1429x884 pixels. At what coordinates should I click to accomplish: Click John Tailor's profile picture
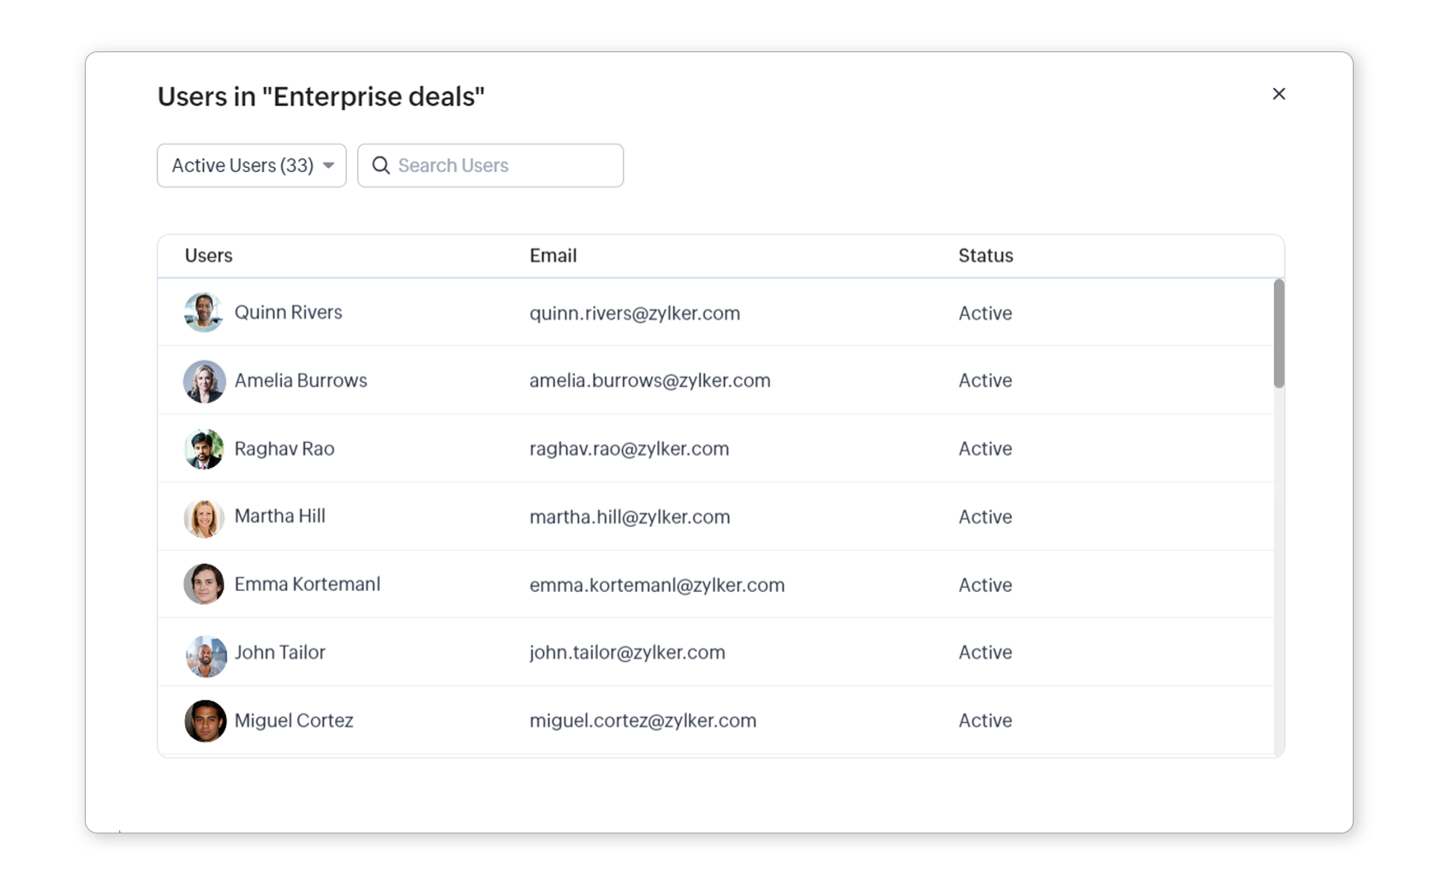click(x=206, y=655)
